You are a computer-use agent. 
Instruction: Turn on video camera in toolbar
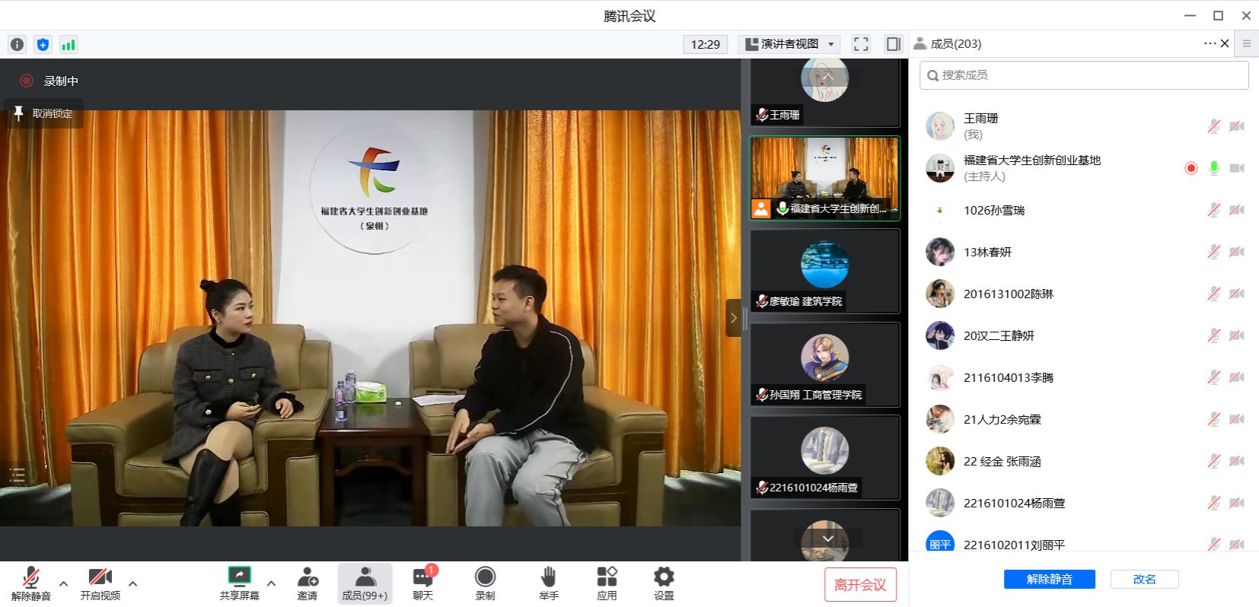pos(100,583)
